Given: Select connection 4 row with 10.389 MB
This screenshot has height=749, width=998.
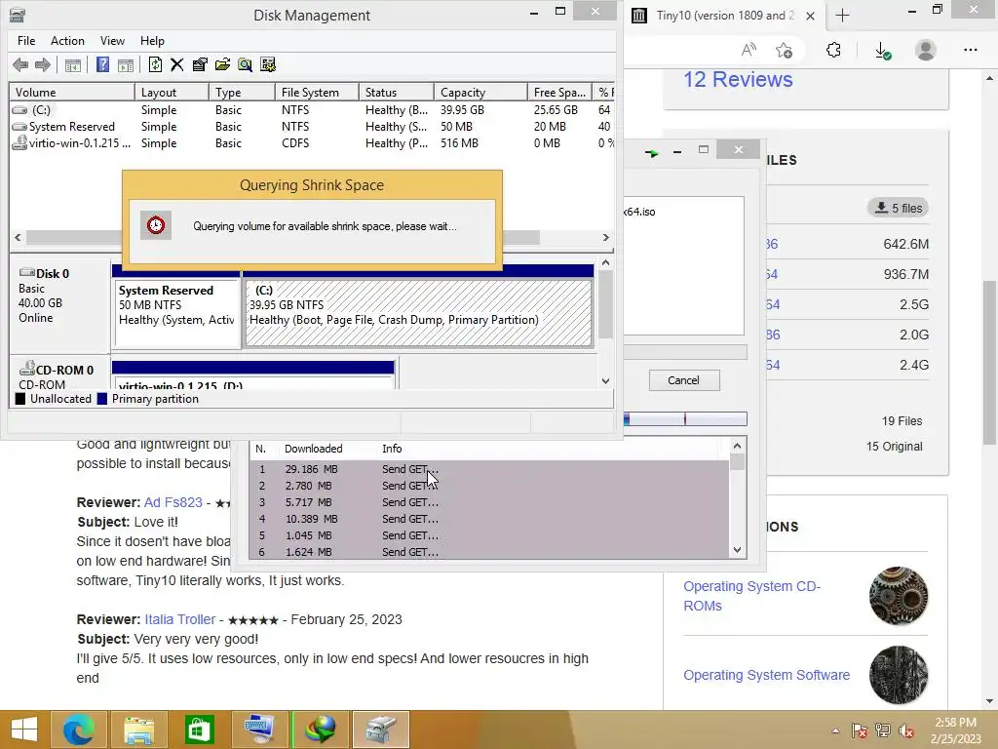Looking at the screenshot, I should pyautogui.click(x=489, y=519).
